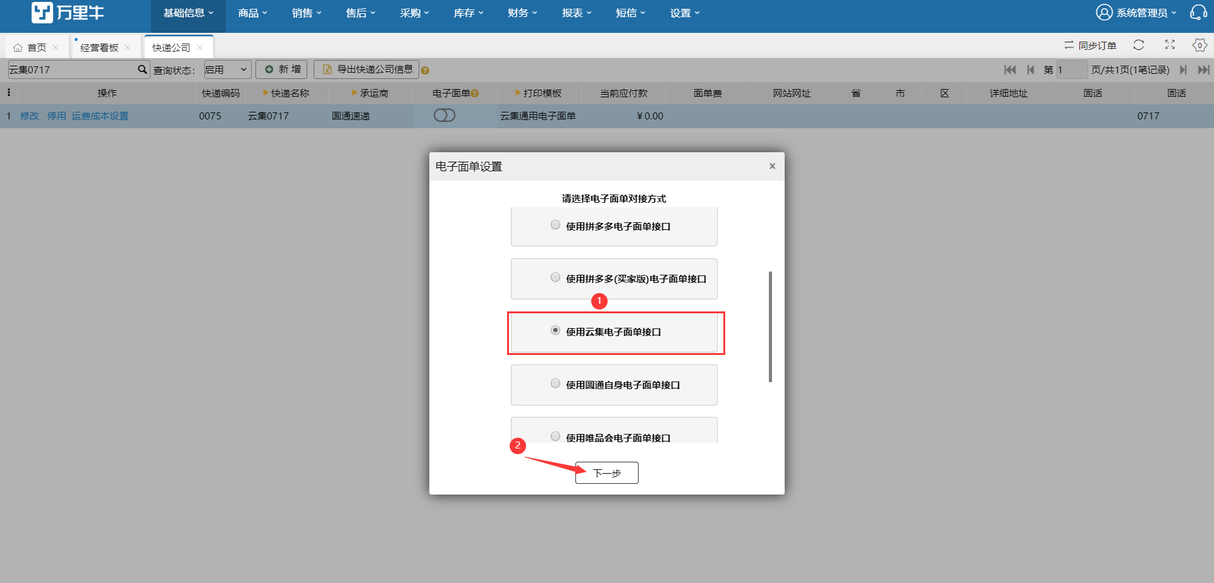Go to last page icon
The height and width of the screenshot is (583, 1214).
tap(1203, 69)
